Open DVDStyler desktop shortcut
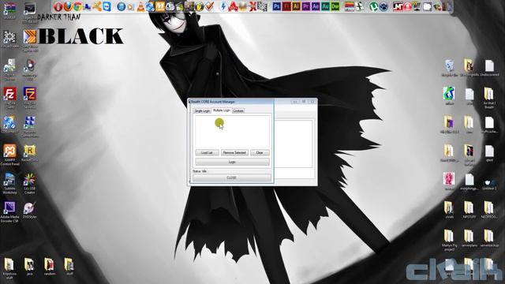Viewport: 505px width, 284px height. (30, 211)
